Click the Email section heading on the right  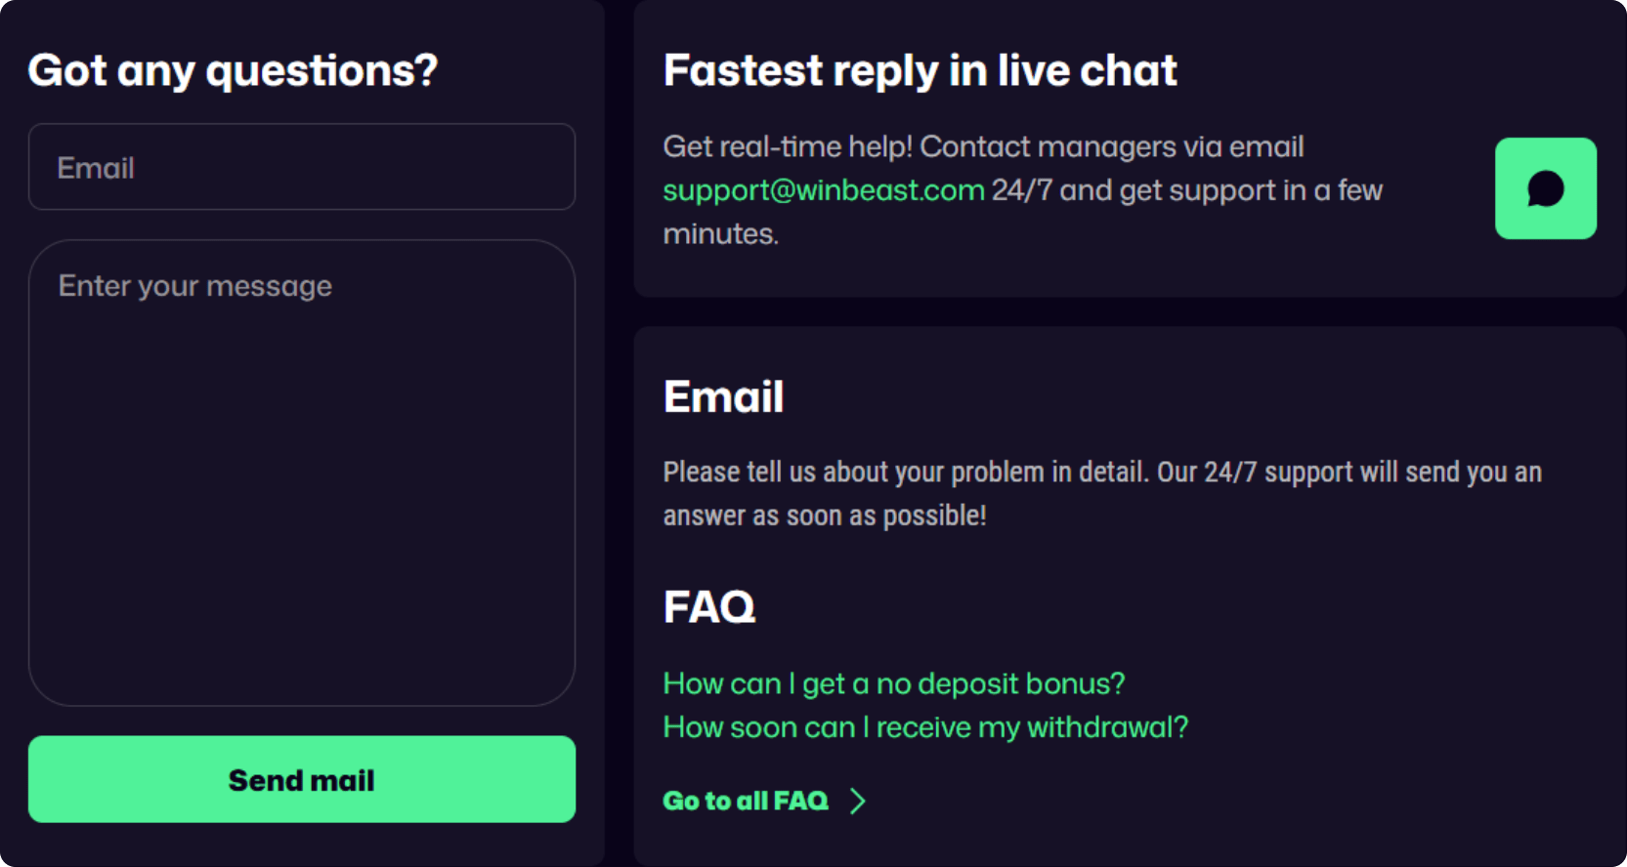723,396
